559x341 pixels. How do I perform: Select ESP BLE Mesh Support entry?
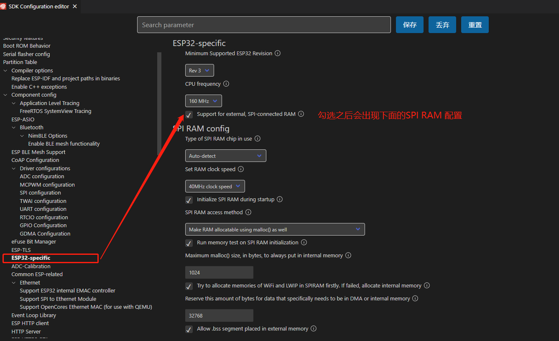pyautogui.click(x=38, y=152)
